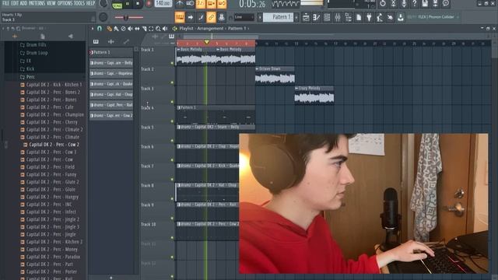
Task: Select the playlist Delete tool
Action: pyautogui.click(x=123, y=29)
